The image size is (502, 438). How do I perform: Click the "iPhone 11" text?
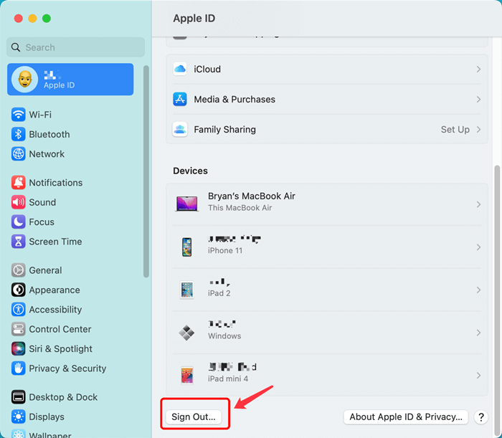pos(225,250)
